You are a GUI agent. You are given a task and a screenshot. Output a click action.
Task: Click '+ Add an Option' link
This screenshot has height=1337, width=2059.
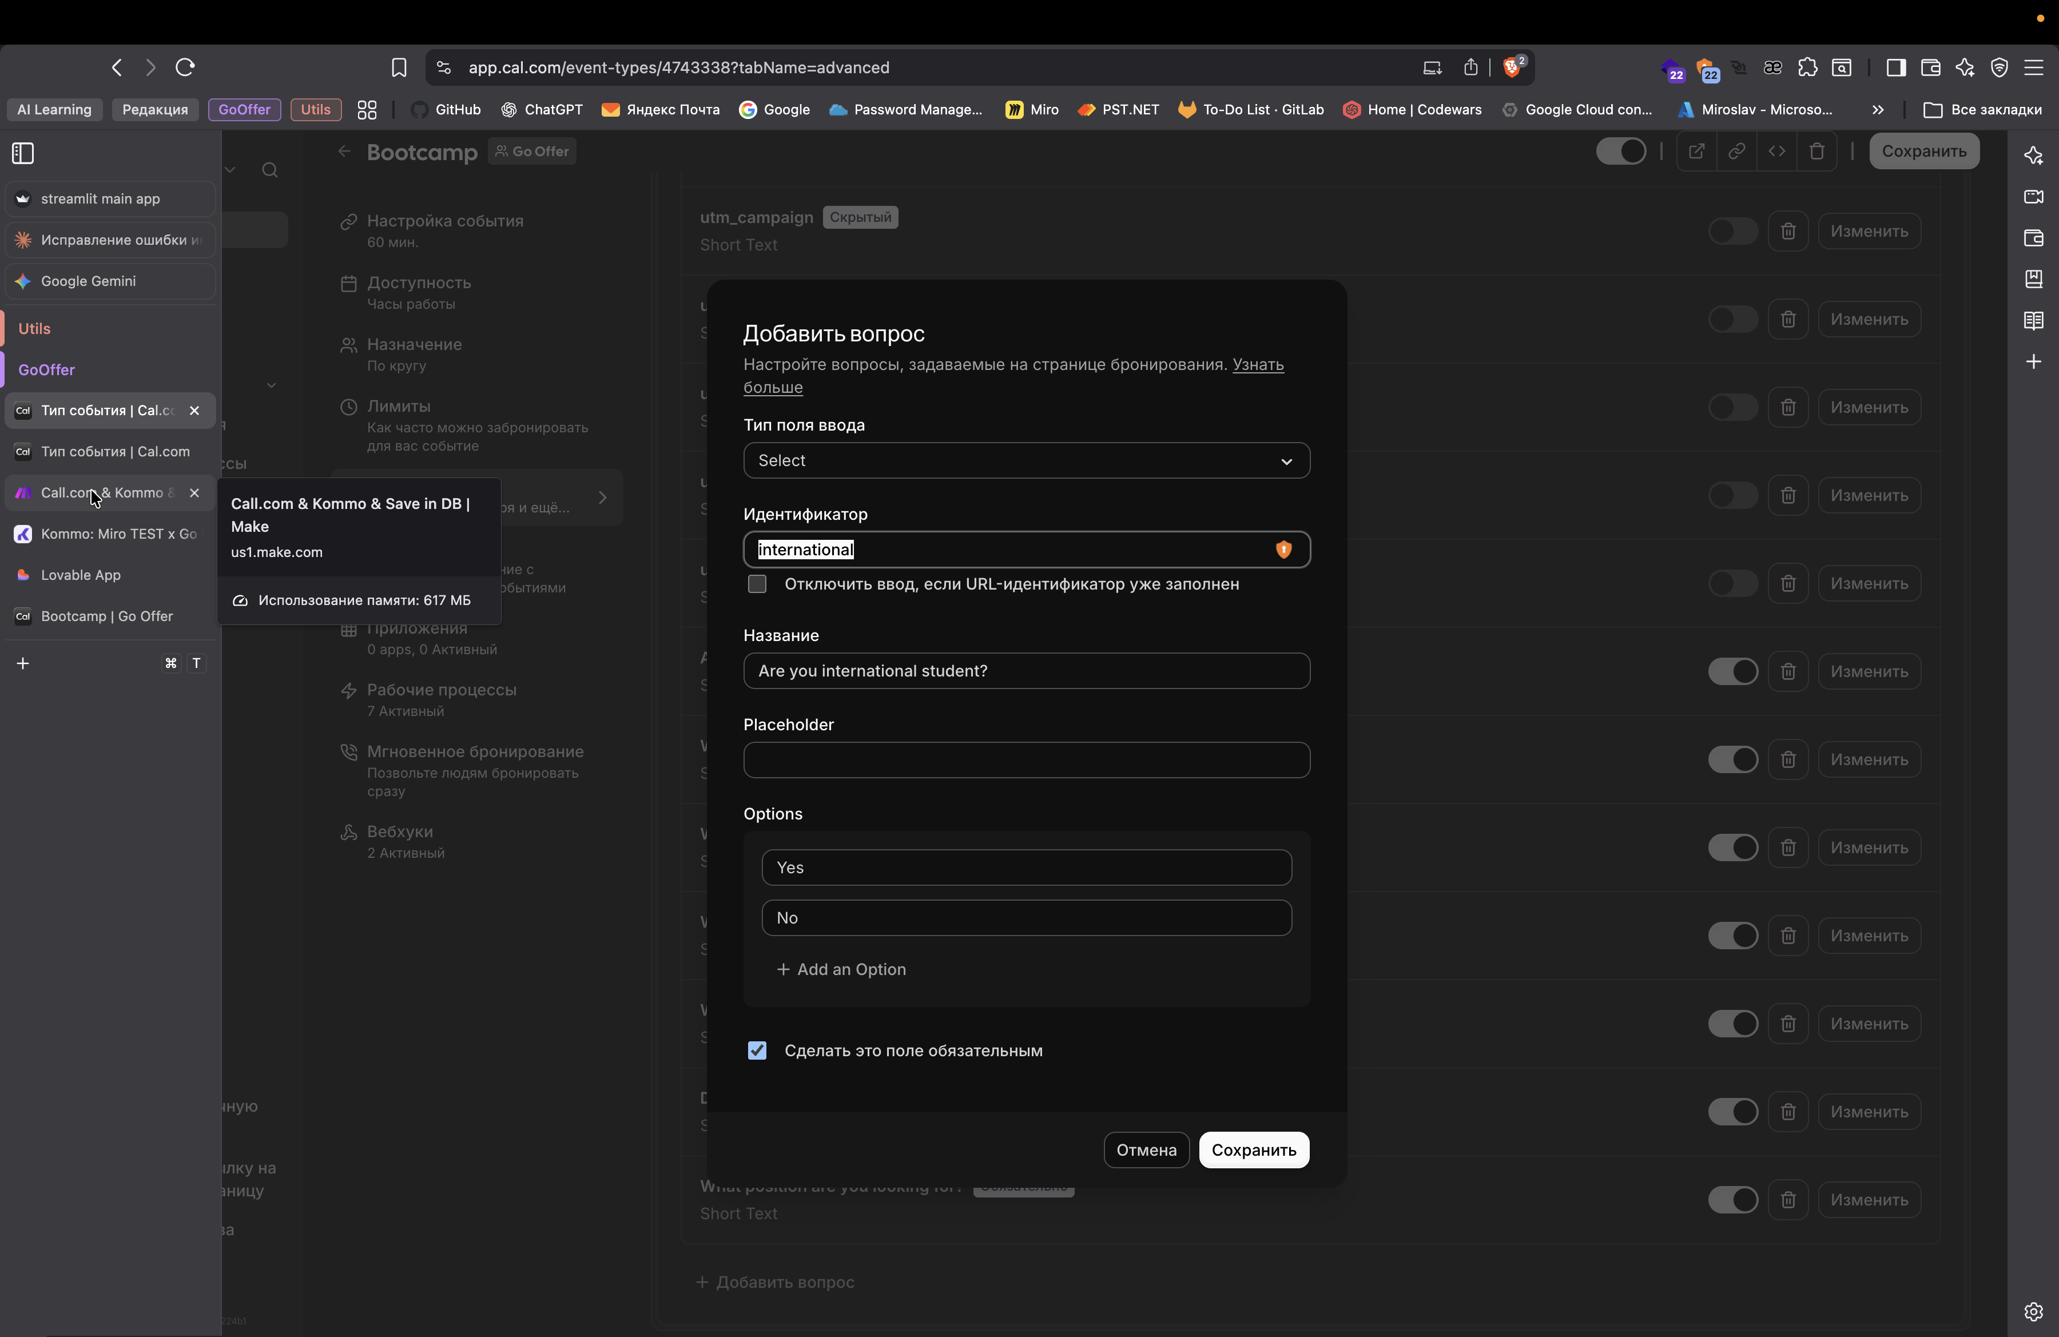coord(841,969)
